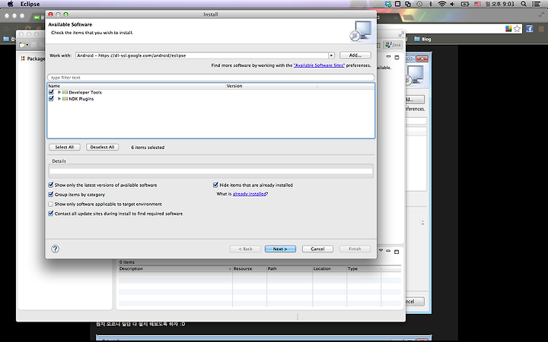Click the Version column header
Screen dimensions: 548x342
click(x=272, y=86)
